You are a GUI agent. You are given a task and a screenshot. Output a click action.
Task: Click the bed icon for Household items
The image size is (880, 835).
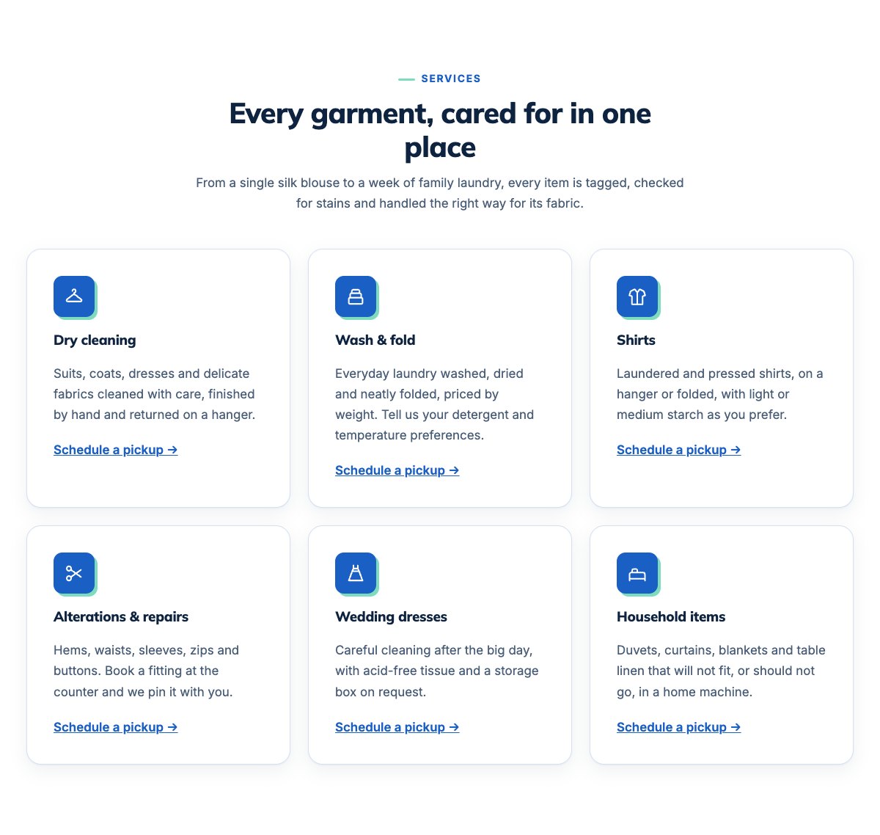[637, 573]
